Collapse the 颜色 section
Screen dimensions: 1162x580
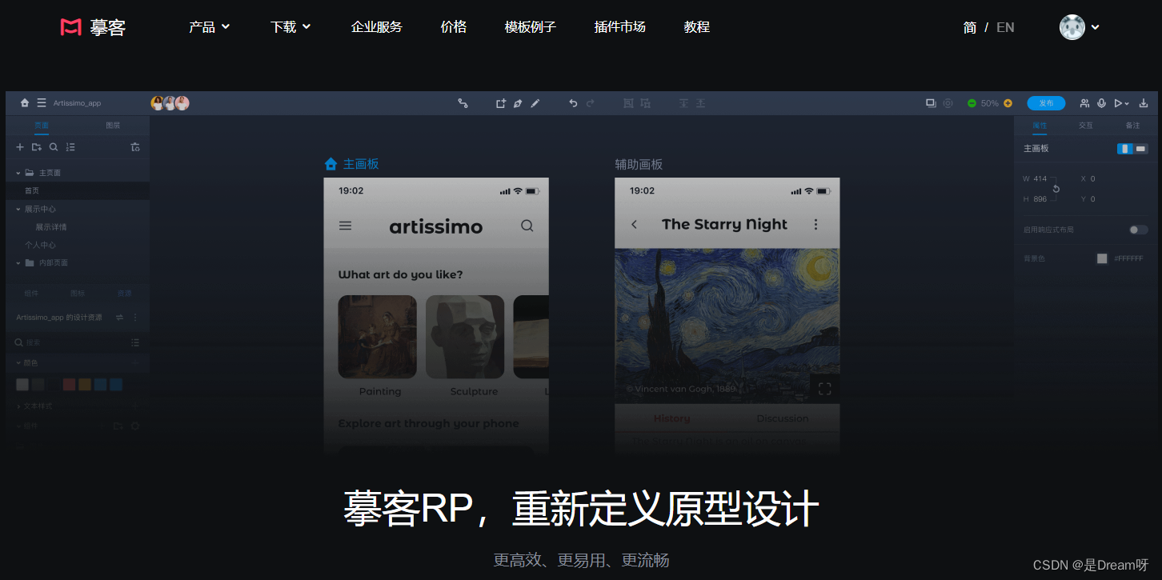(x=18, y=362)
